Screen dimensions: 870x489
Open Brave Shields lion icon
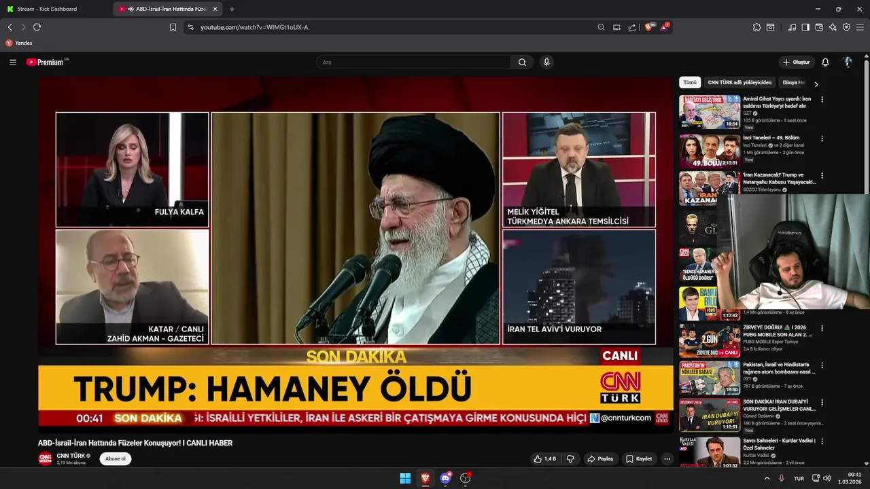[x=648, y=27]
